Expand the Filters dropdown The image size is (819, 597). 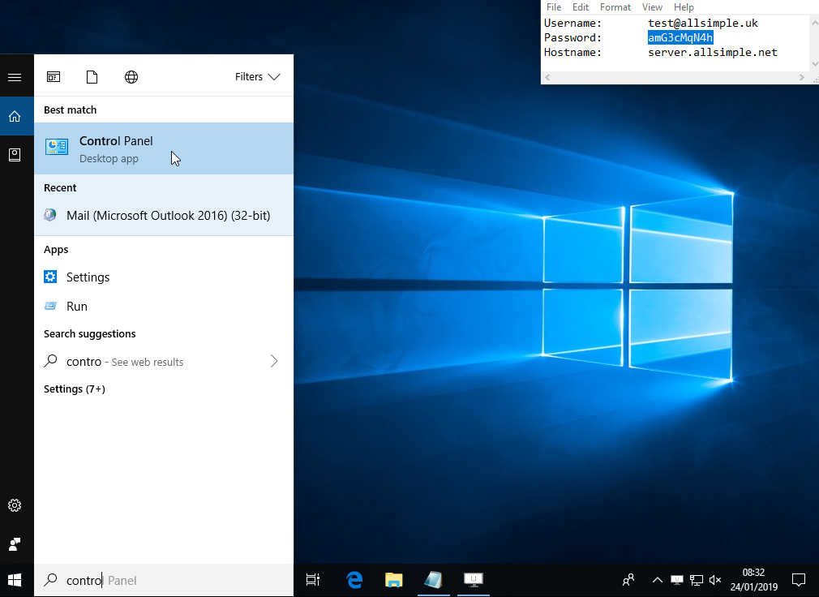(257, 77)
